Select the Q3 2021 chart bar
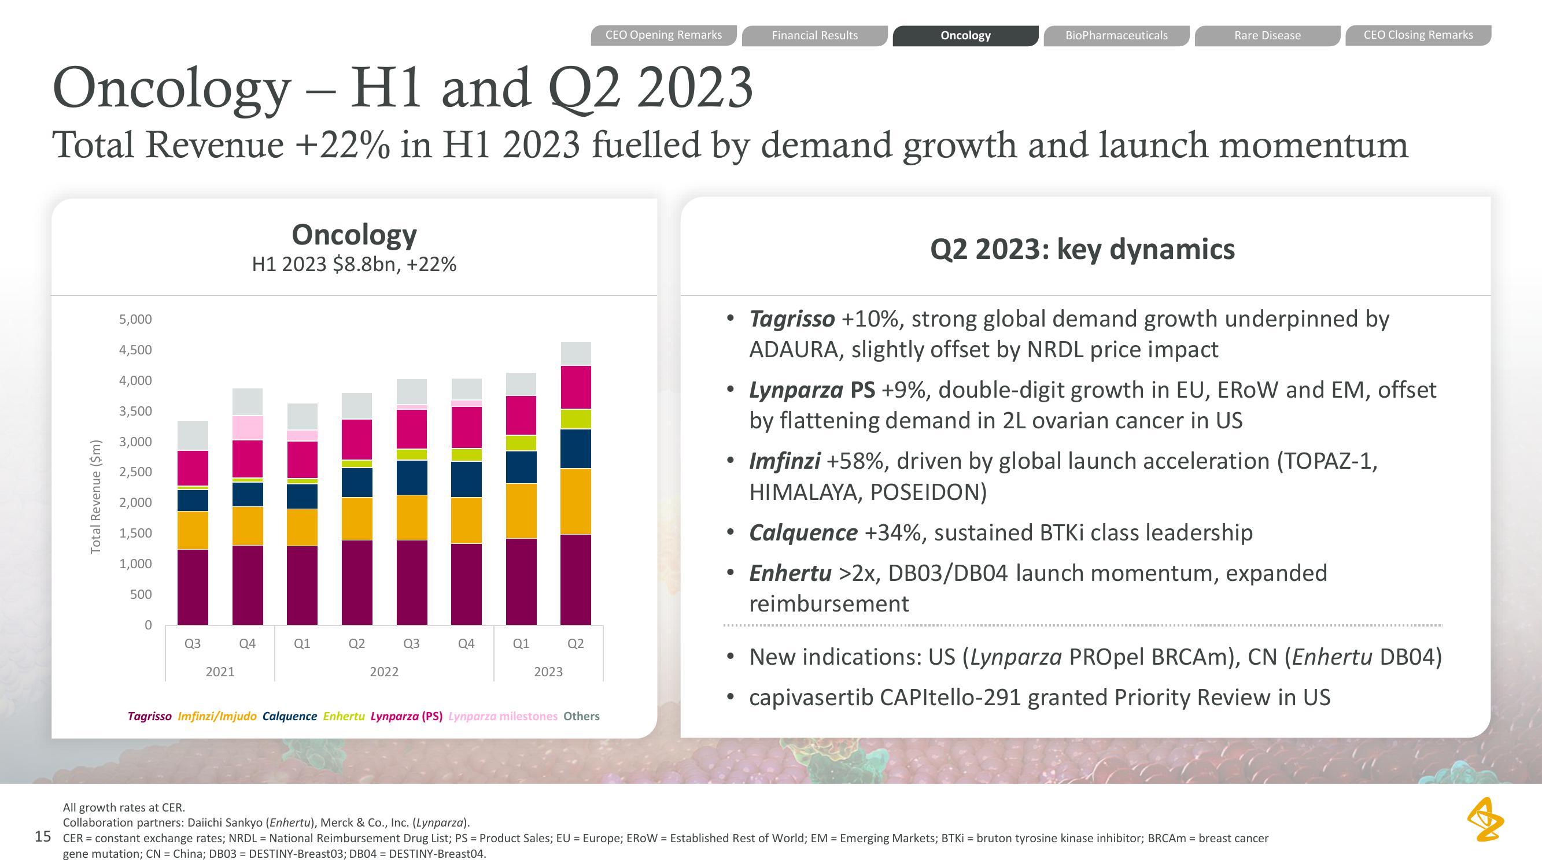Screen dimensions: 1542x867 point(193,523)
